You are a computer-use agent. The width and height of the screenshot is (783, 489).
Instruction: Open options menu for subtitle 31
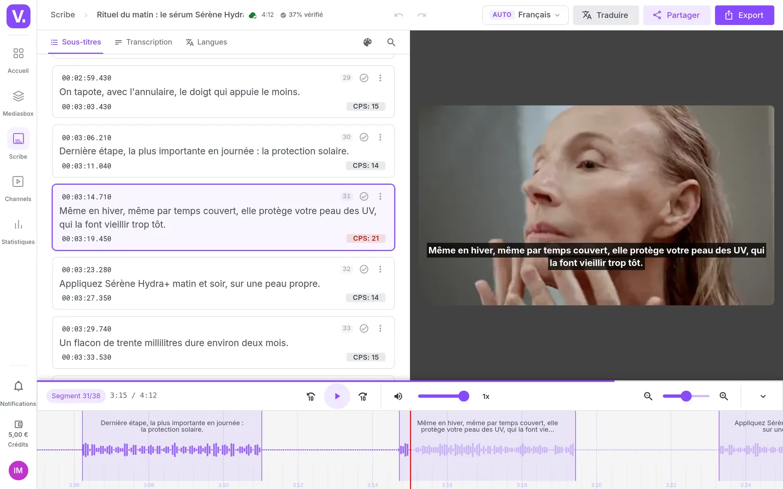380,197
